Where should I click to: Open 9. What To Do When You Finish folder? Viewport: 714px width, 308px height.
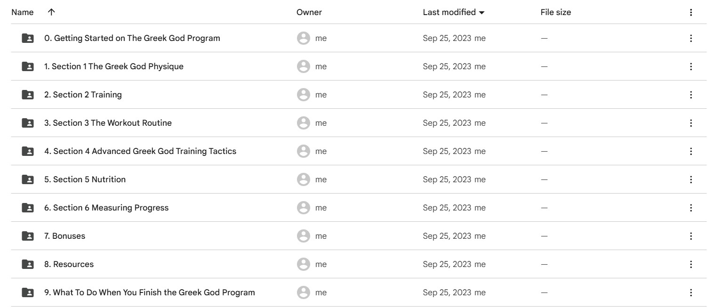150,292
